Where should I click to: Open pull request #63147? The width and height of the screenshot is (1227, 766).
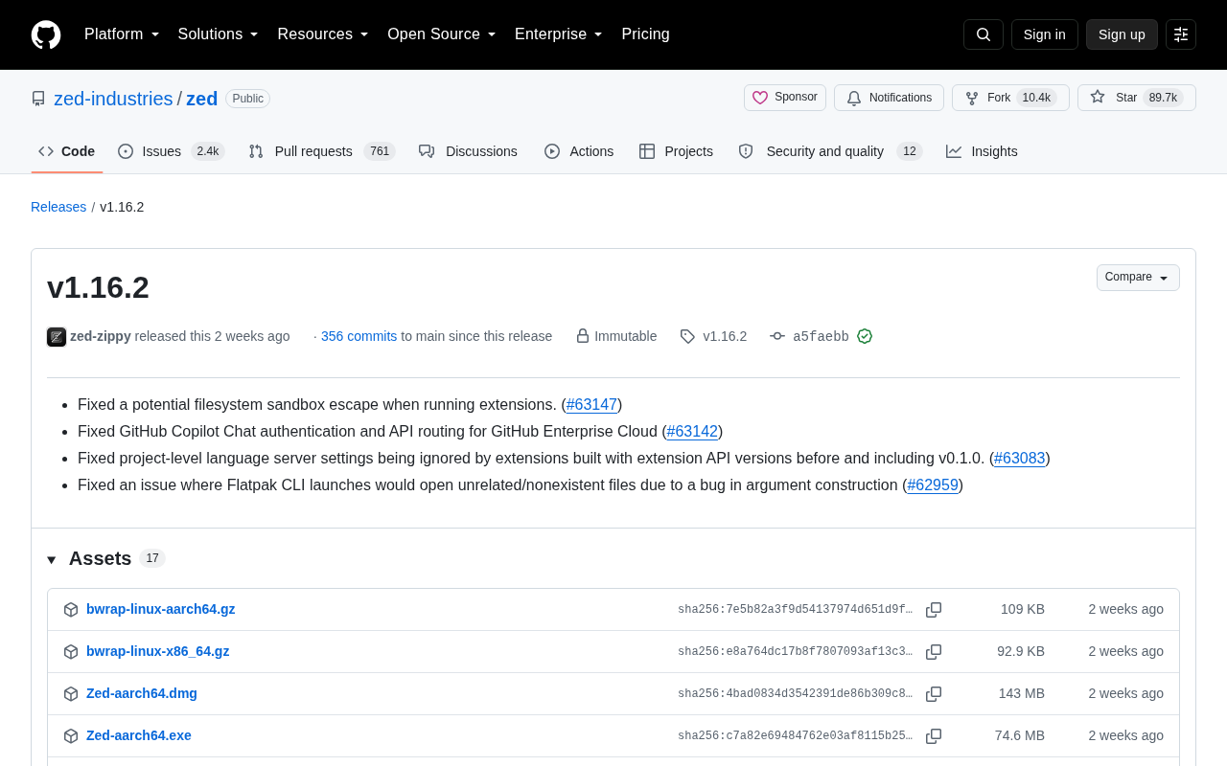click(x=591, y=405)
